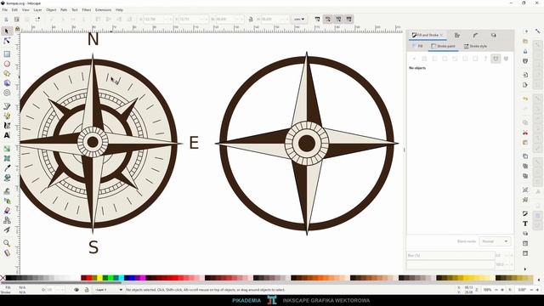544x306 pixels.
Task: Close the Fill and Stroke dock tab
Action: click(x=441, y=35)
